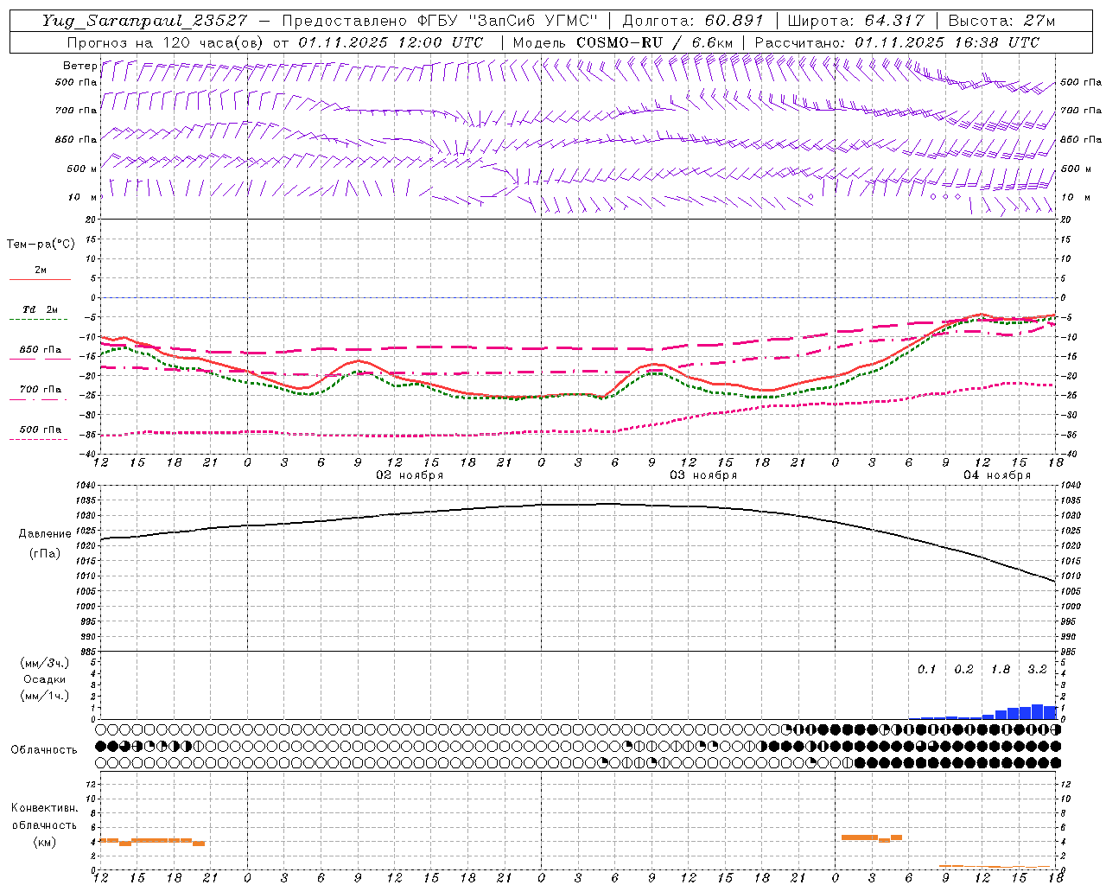The image size is (1106, 885).
Task: Select the '2м' temperature legend entry
Action: [41, 270]
